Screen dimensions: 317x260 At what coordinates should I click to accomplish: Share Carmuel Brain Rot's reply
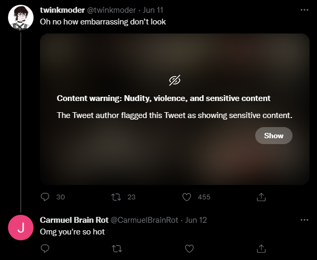coord(261,248)
